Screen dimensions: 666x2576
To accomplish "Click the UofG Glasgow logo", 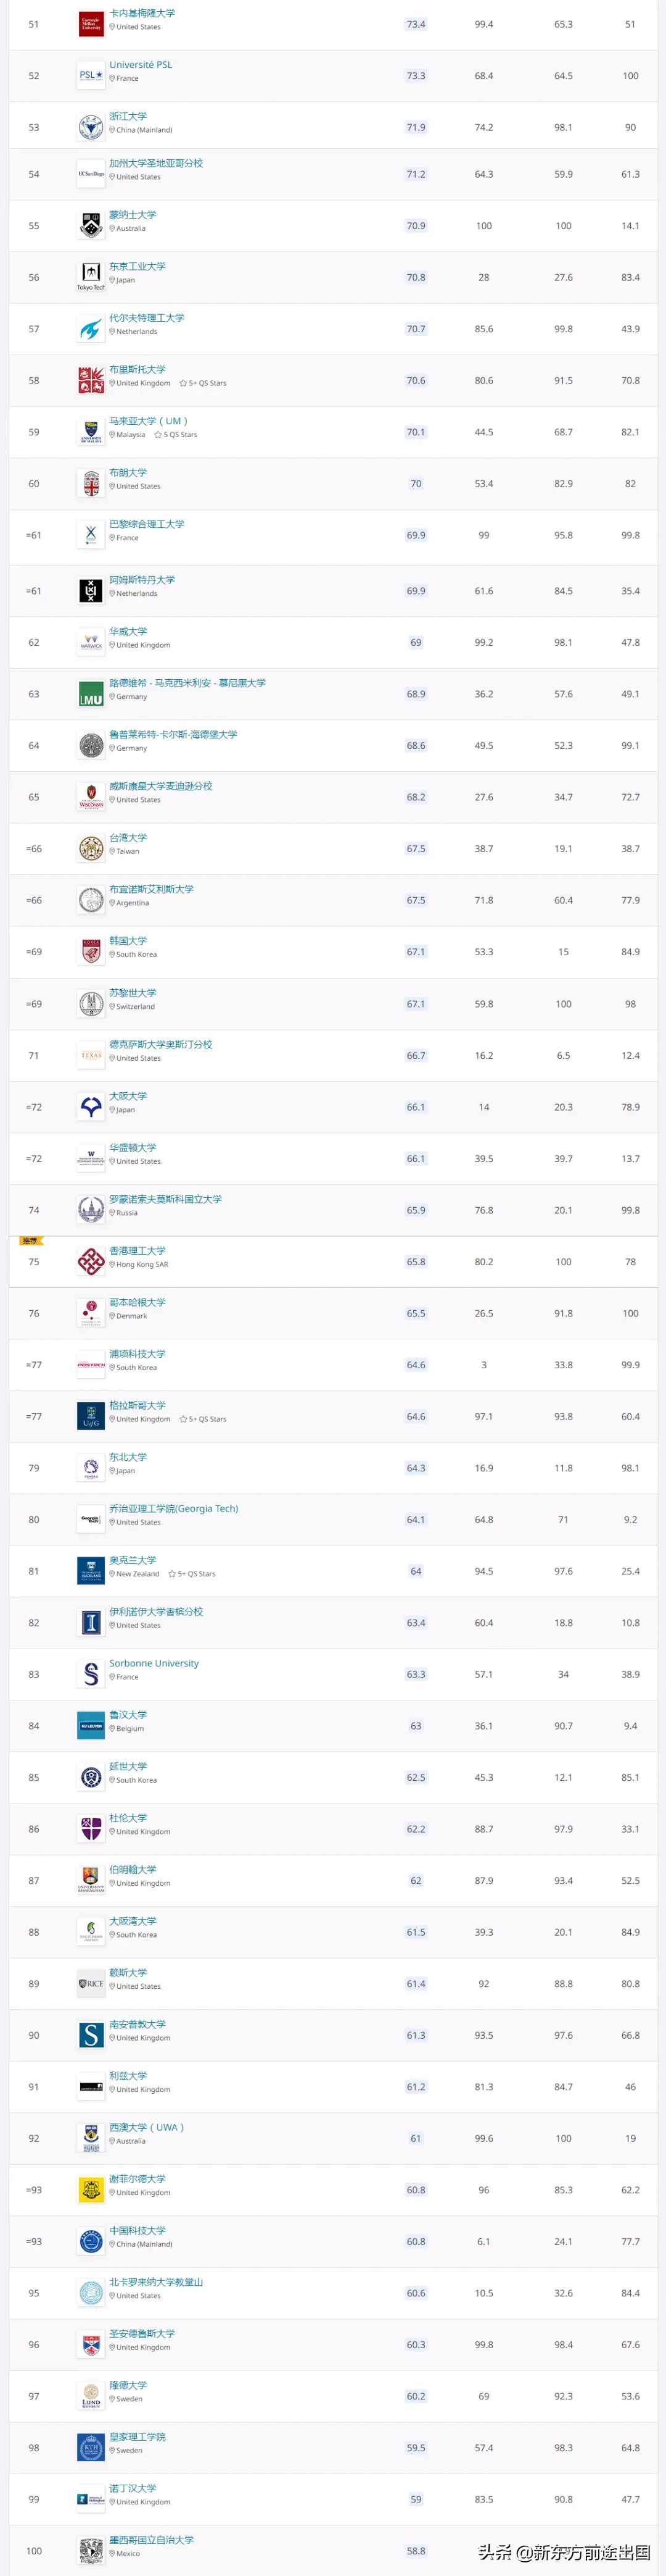I will click(x=91, y=1417).
